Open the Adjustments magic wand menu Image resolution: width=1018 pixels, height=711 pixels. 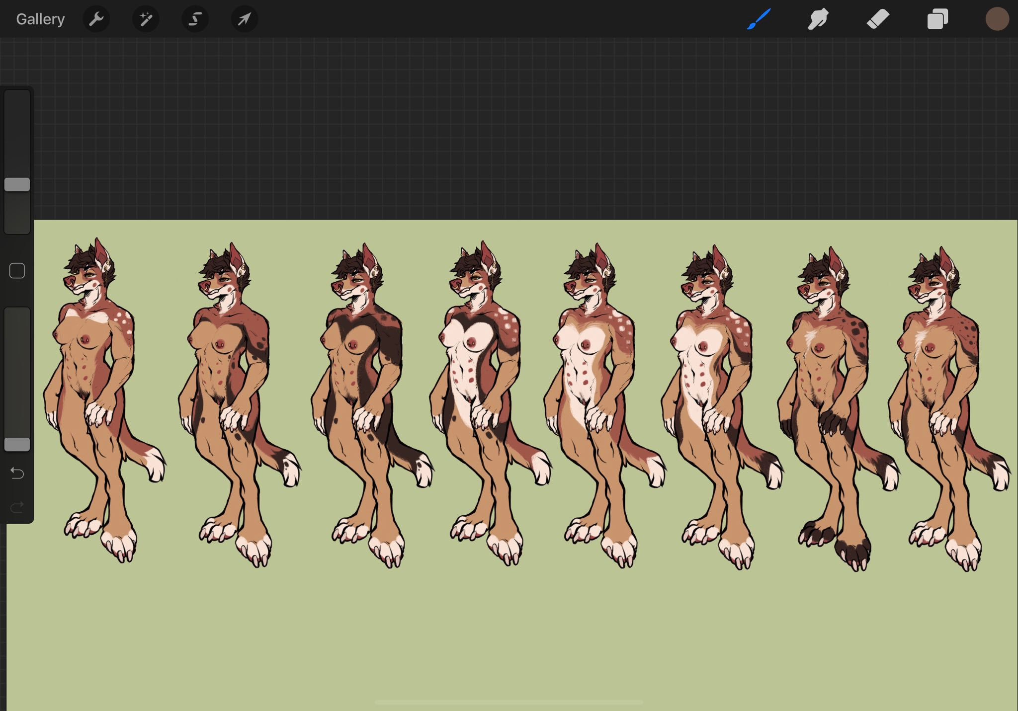click(146, 19)
